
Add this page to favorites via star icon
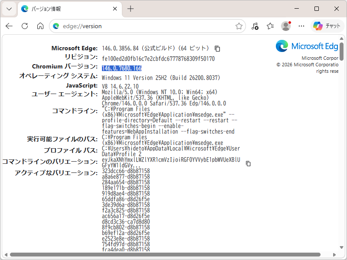click(239, 26)
